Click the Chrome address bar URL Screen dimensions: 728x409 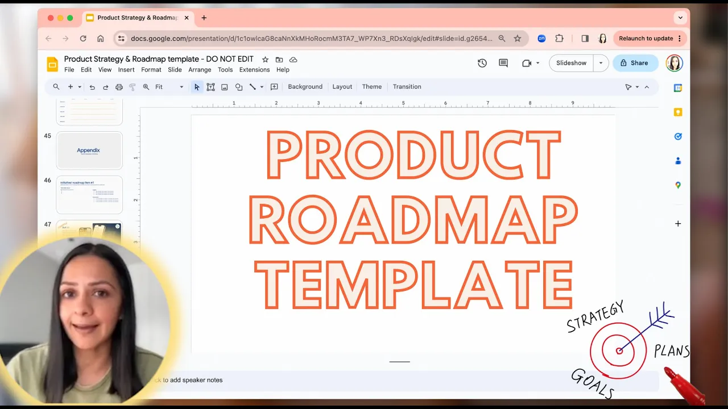click(x=312, y=39)
